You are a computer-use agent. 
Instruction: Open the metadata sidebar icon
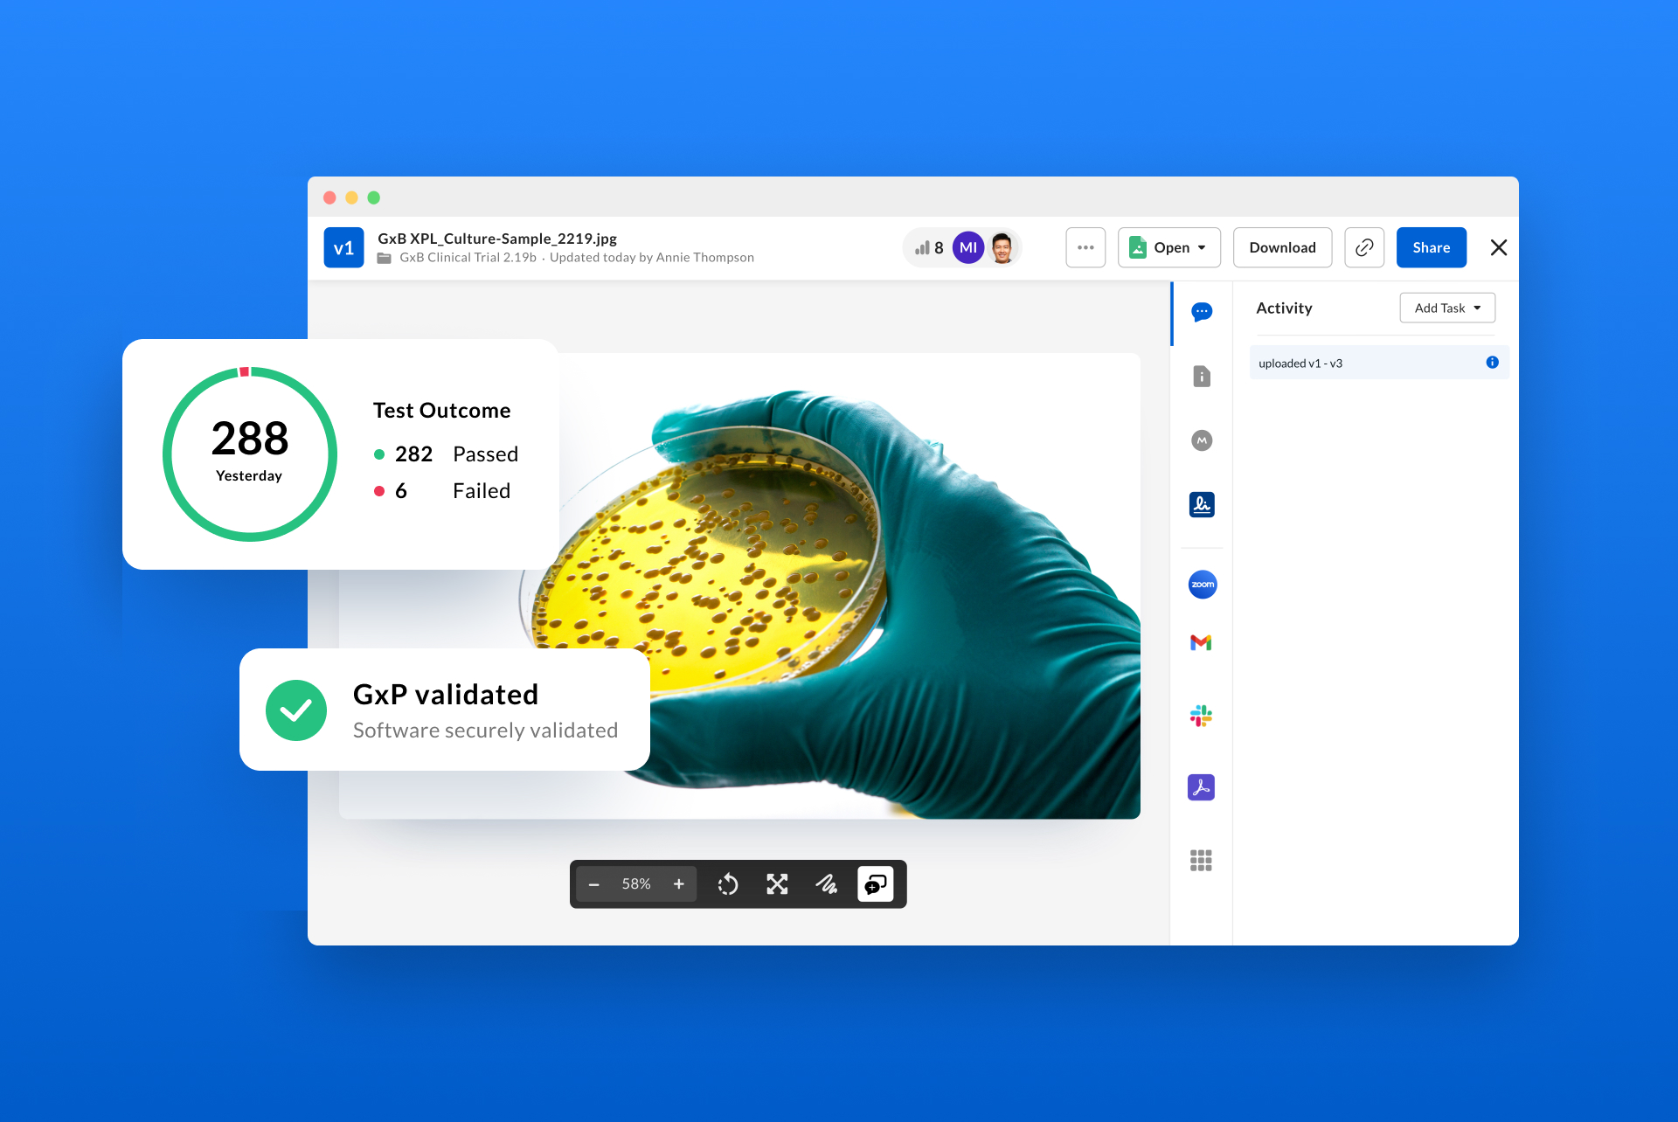1202,440
